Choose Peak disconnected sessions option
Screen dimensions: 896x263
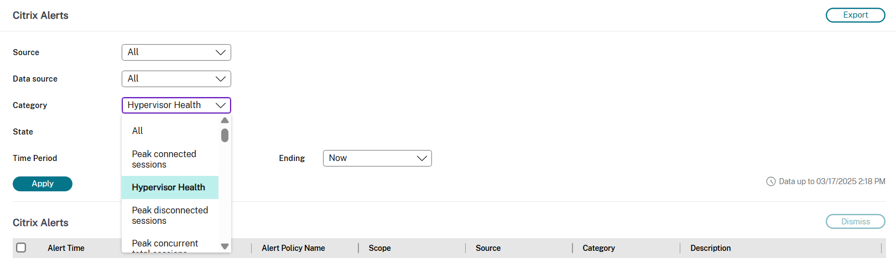[x=170, y=216]
